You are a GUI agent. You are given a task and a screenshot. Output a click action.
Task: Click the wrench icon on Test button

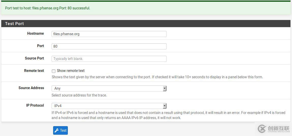pos(57,130)
